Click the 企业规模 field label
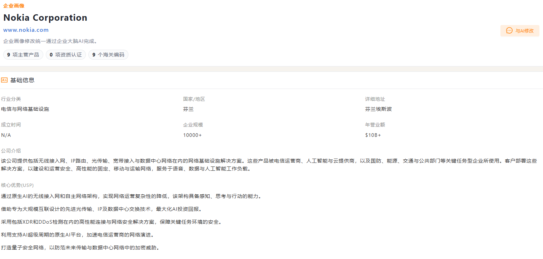 tap(193, 125)
